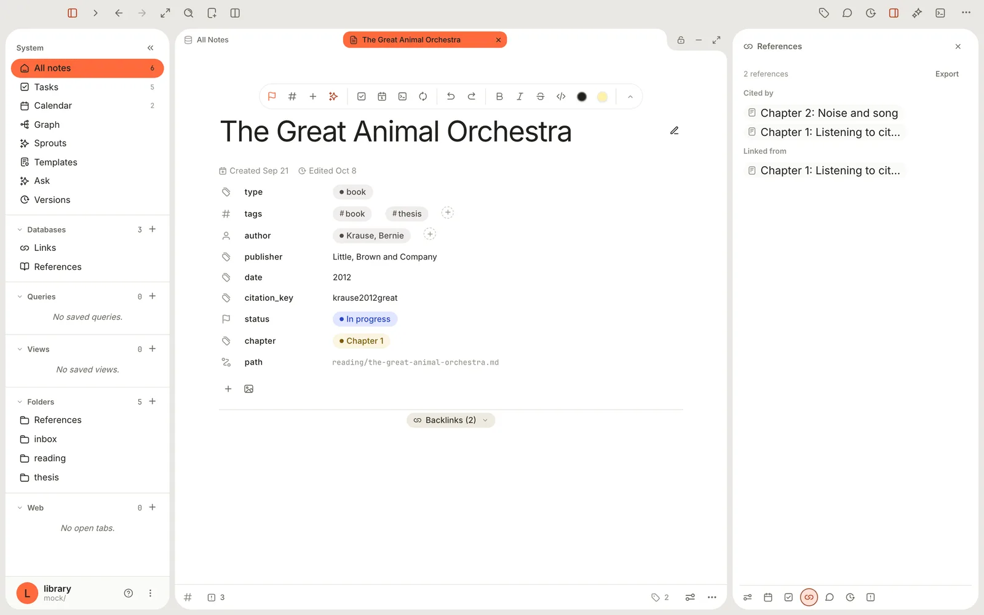984x615 pixels.
Task: Toggle bold formatting
Action: click(499, 97)
